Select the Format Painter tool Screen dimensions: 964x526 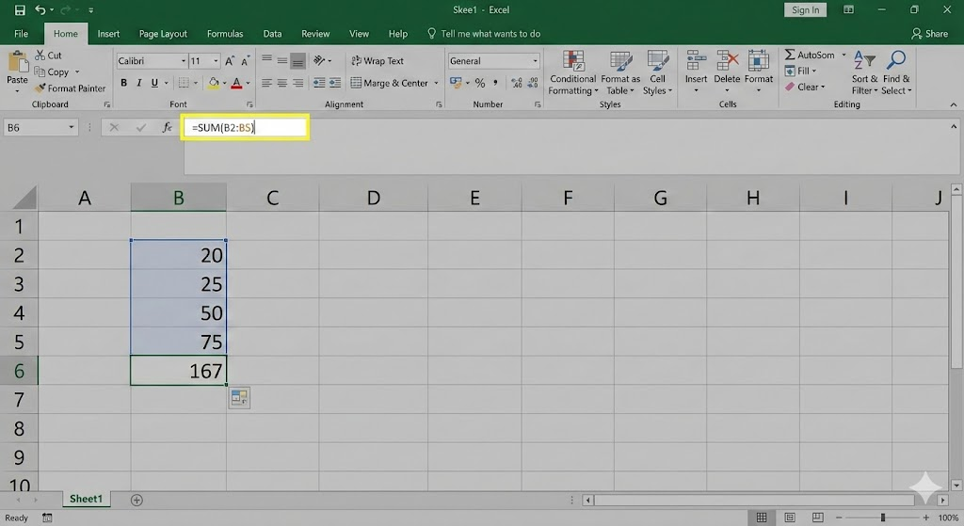point(70,88)
